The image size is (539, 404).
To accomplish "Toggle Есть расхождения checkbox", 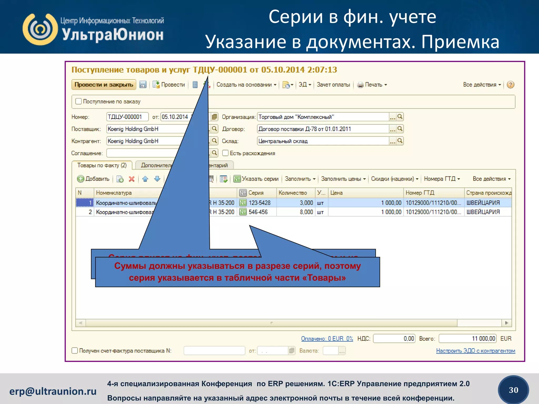I will 225,153.
